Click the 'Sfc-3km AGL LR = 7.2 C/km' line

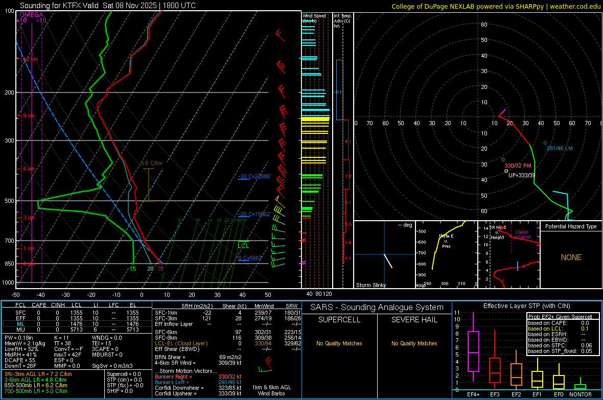[x=38, y=374]
